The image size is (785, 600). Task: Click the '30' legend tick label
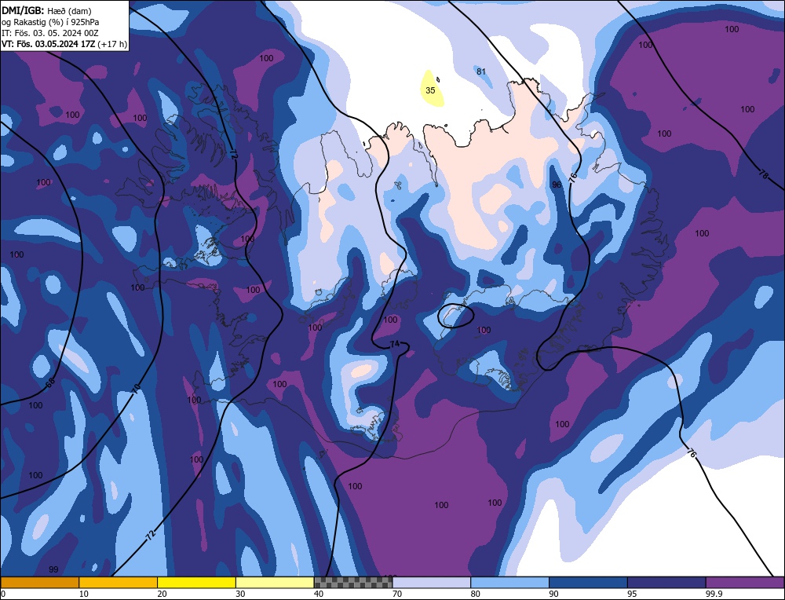point(240,594)
